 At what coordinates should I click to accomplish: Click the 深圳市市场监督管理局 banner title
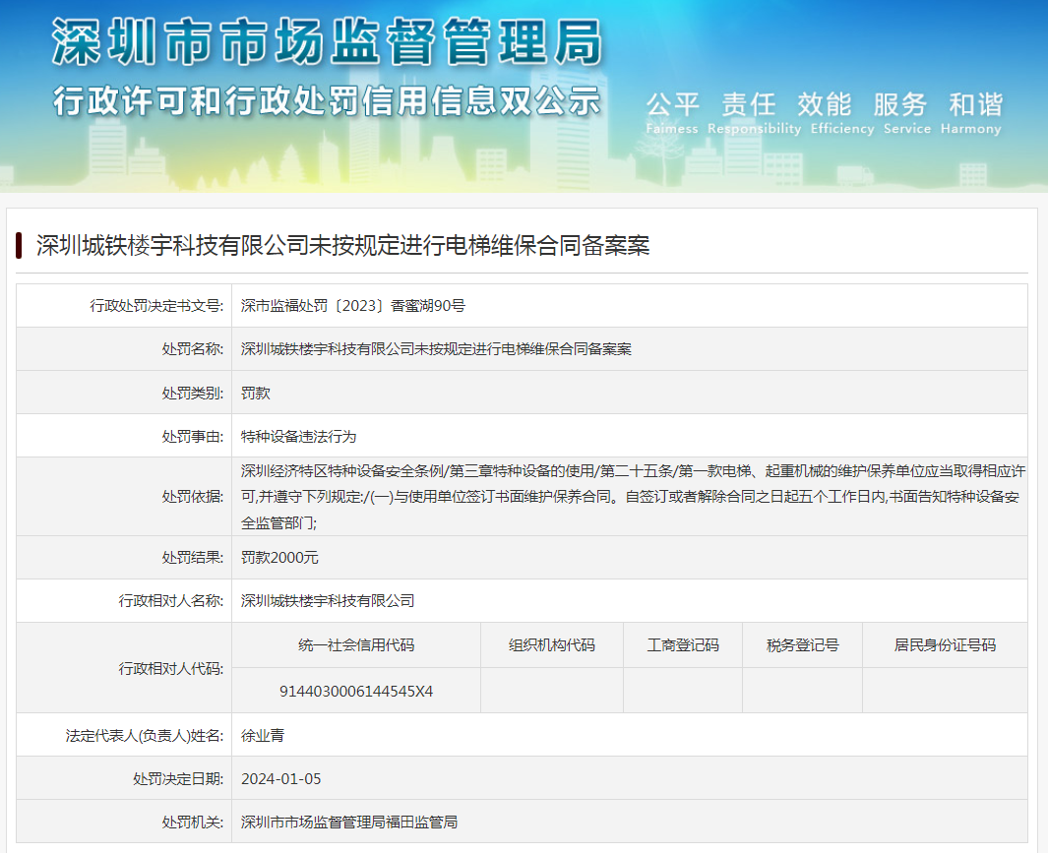(x=326, y=44)
